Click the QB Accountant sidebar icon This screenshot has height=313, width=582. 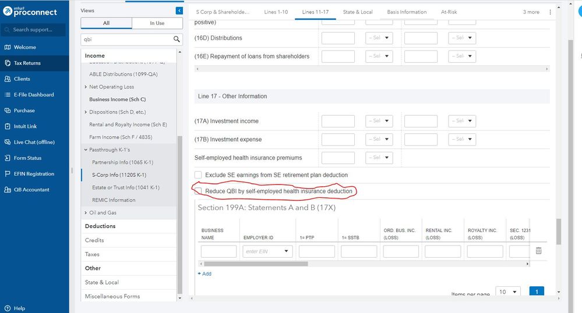tap(7, 190)
